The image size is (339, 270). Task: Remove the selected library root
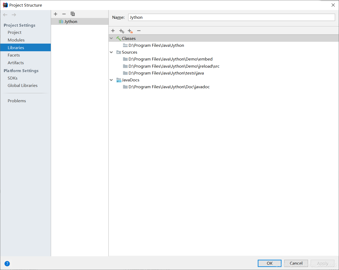pyautogui.click(x=139, y=31)
